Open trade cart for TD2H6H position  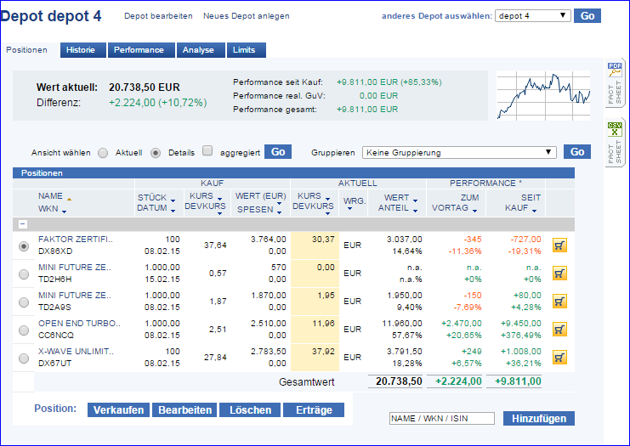point(559,273)
